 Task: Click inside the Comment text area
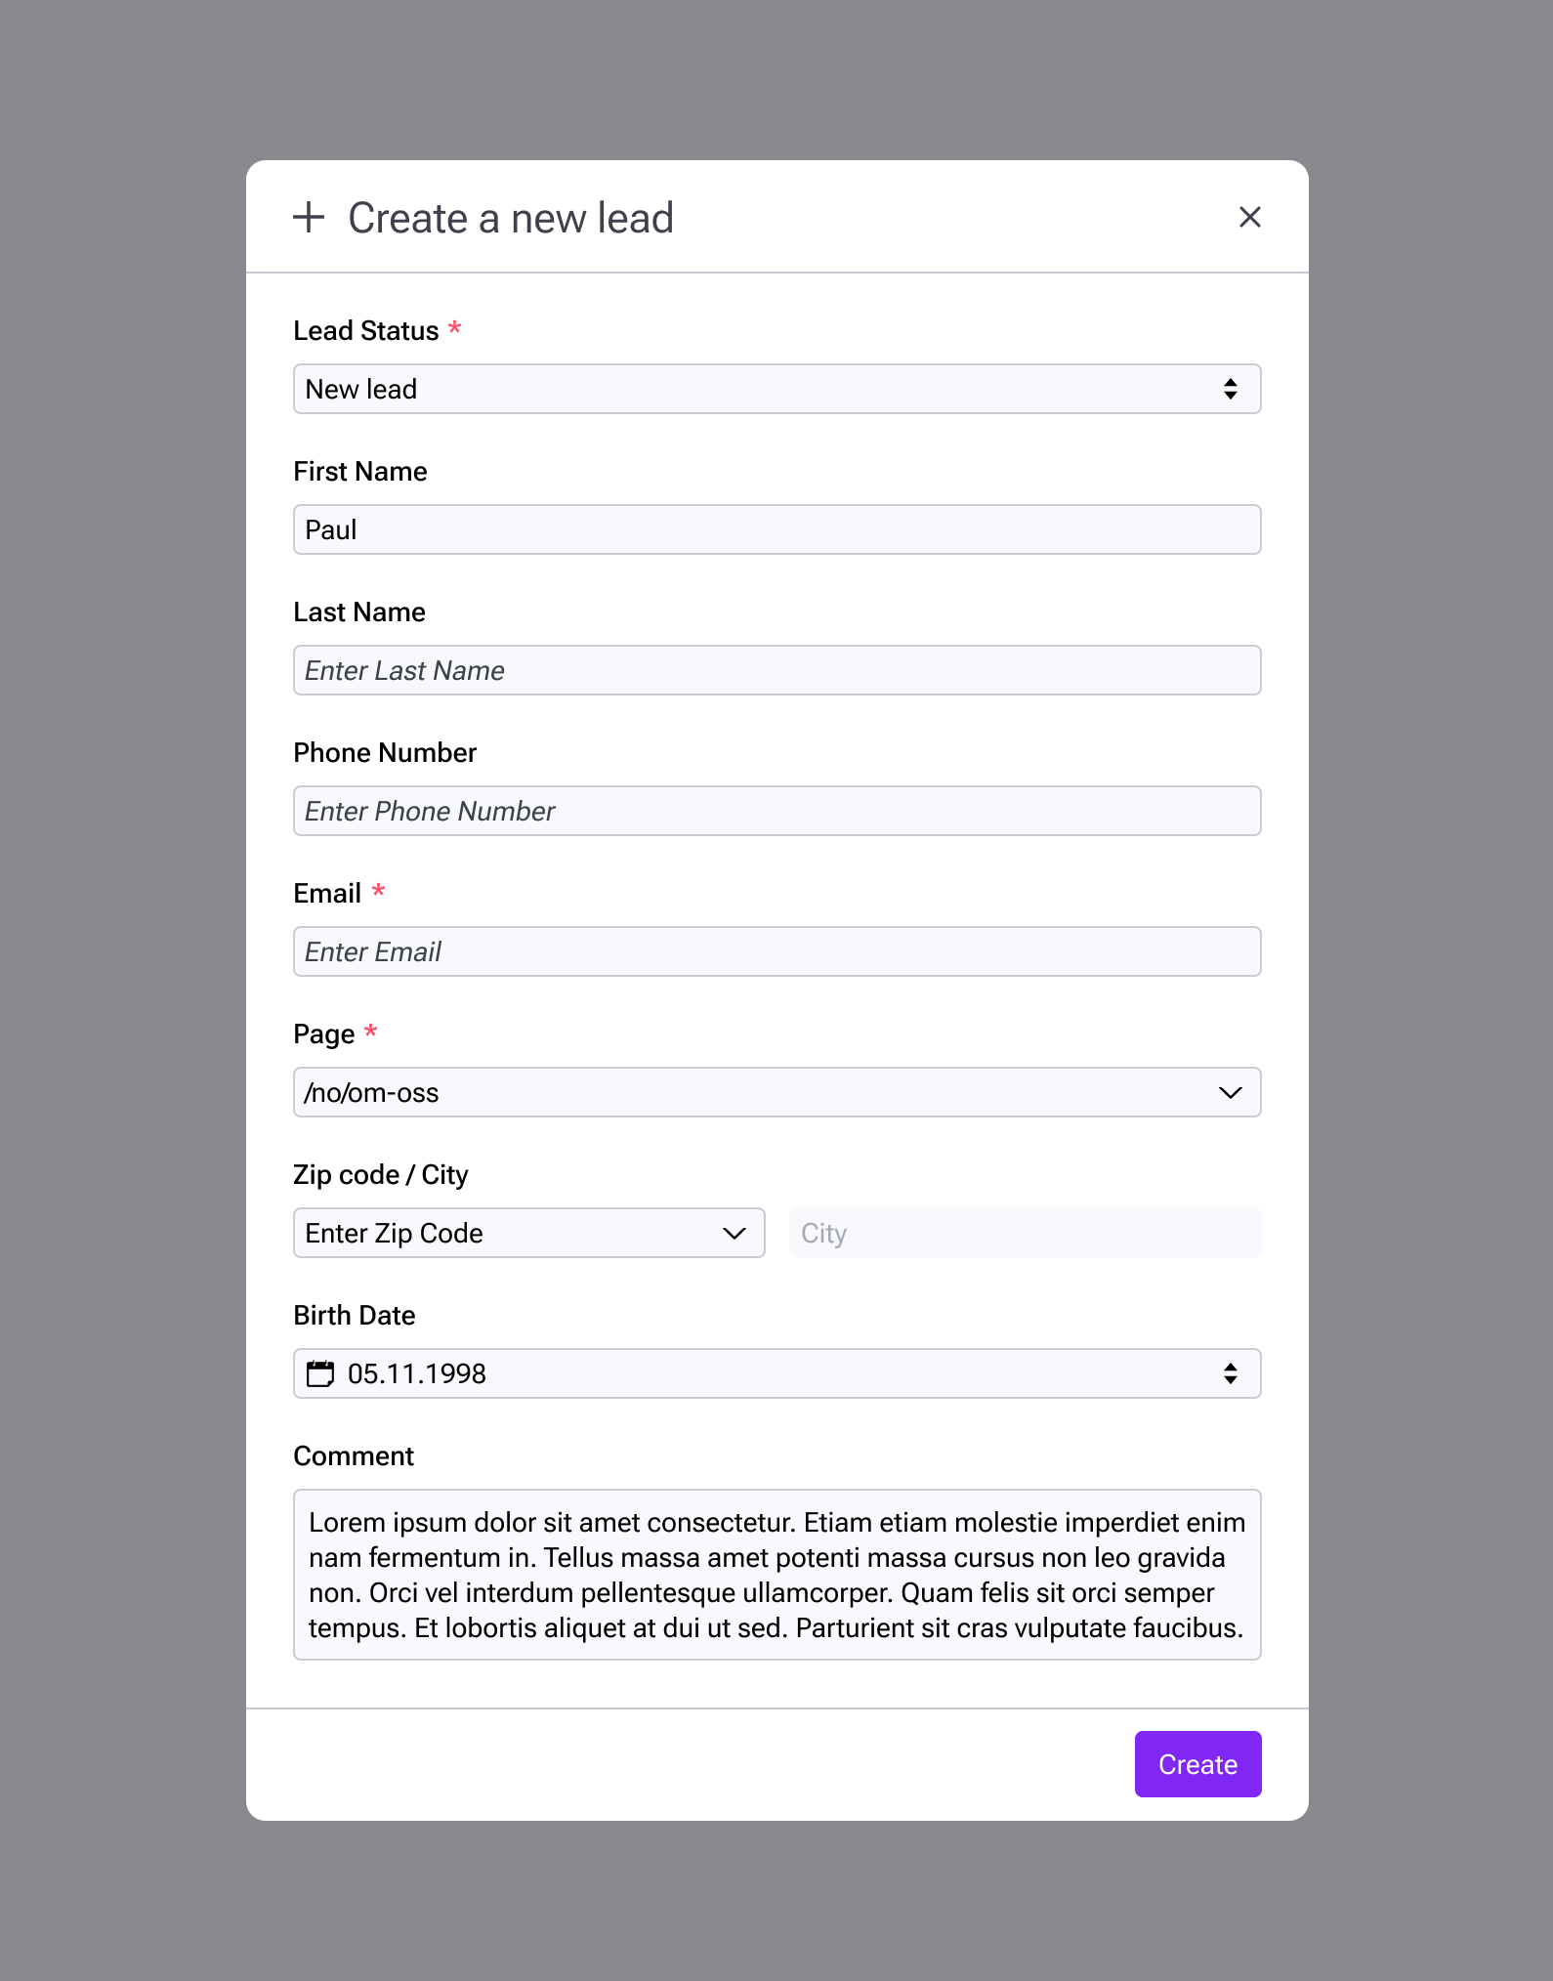776,1575
